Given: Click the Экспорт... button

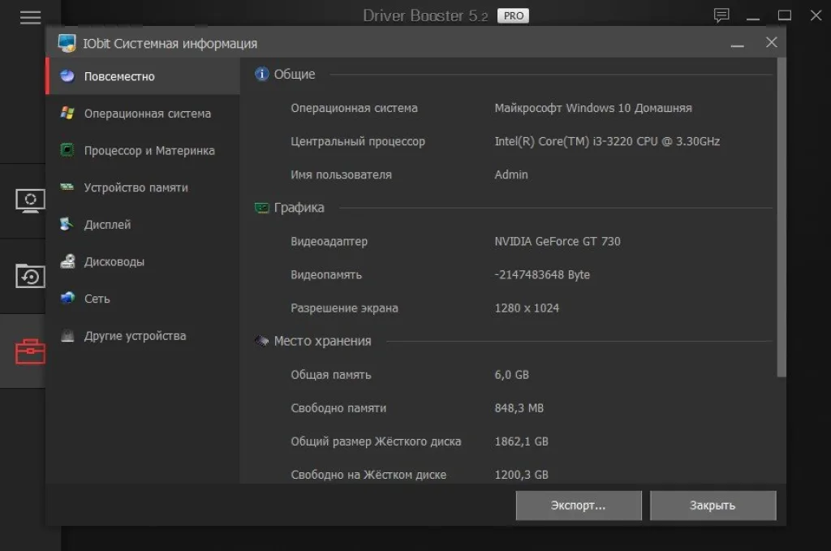Looking at the screenshot, I should click(x=579, y=506).
